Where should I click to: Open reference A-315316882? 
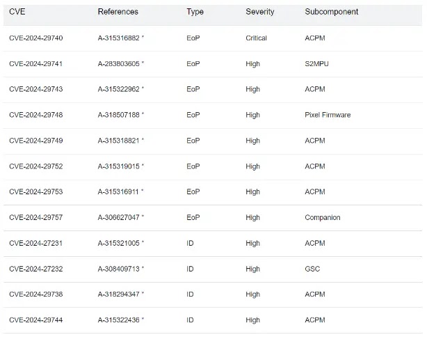coord(119,38)
